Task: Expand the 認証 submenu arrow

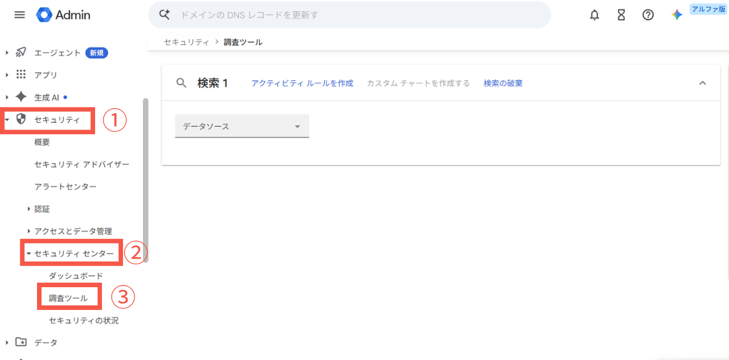Action: [29, 209]
